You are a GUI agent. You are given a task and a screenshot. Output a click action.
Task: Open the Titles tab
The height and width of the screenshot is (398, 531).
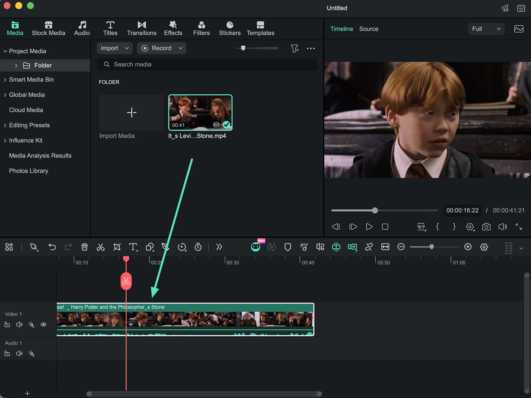tap(110, 28)
